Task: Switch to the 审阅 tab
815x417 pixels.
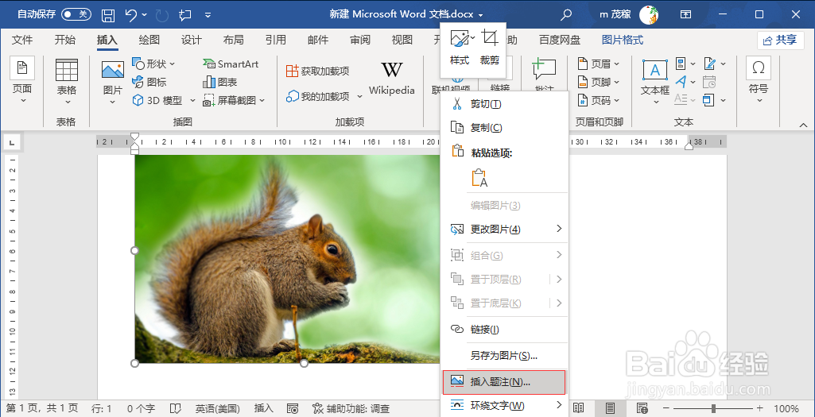Action: 359,40
